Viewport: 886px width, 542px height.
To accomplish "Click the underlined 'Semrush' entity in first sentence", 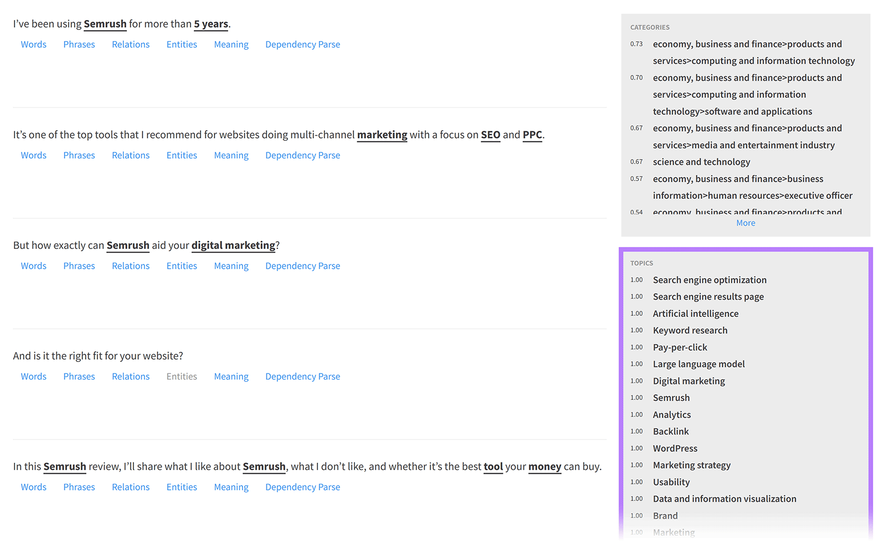I will 105,24.
